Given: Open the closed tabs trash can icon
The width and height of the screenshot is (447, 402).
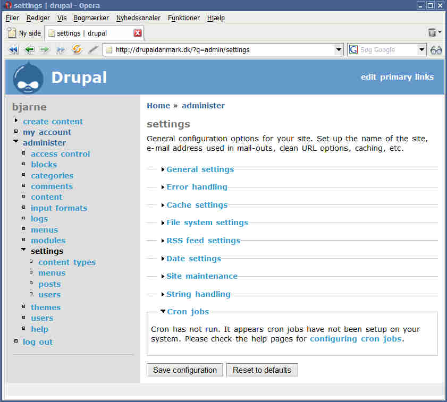Looking at the screenshot, I should tap(432, 32).
